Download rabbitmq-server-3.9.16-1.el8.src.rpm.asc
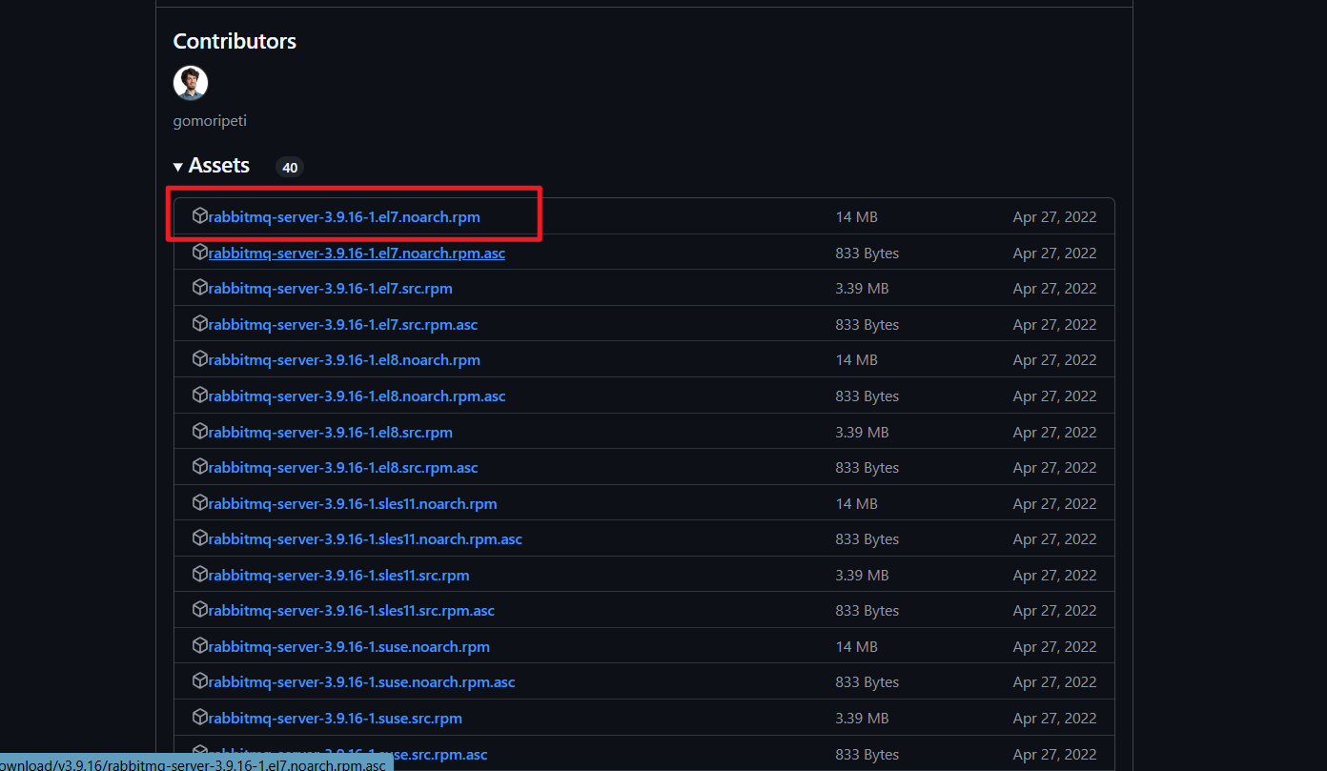Image resolution: width=1327 pixels, height=771 pixels. click(343, 468)
